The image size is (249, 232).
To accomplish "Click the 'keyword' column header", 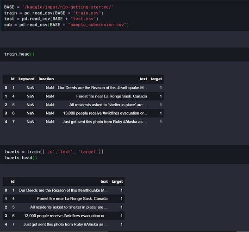I will (26, 79).
